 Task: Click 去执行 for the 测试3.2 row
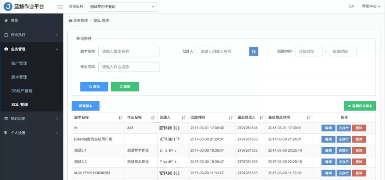pos(344,162)
